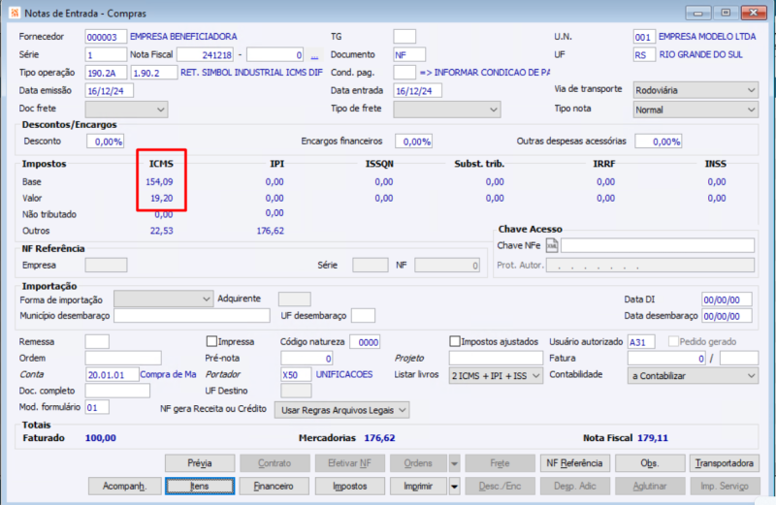Click the ICMS base value 154,09
The image size is (776, 505).
159,182
